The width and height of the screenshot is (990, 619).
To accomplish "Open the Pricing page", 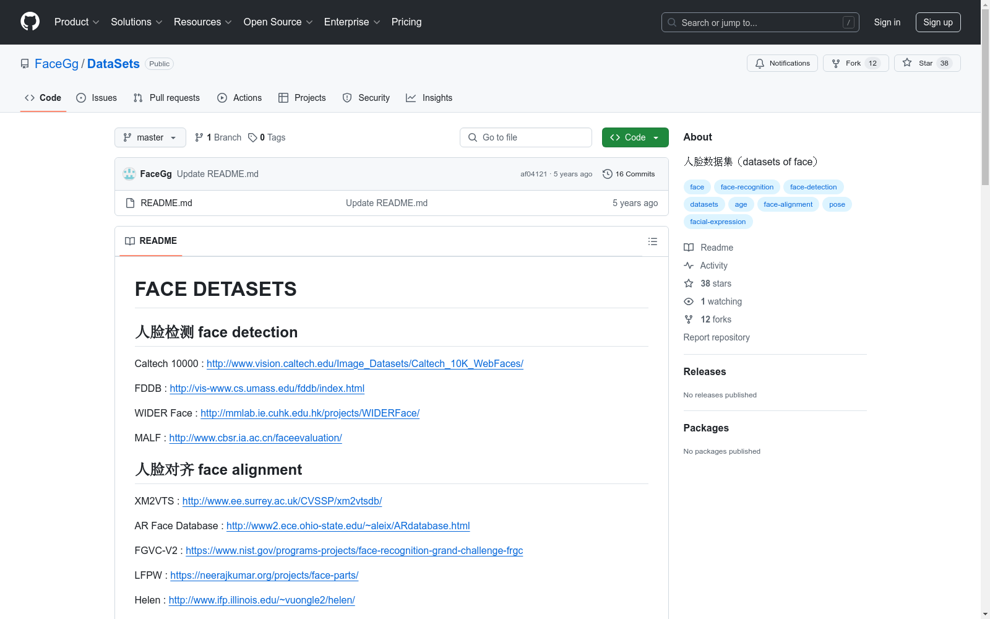I will click(407, 22).
